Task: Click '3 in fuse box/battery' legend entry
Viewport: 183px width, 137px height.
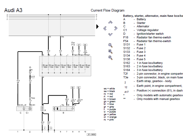Action: [150, 70]
